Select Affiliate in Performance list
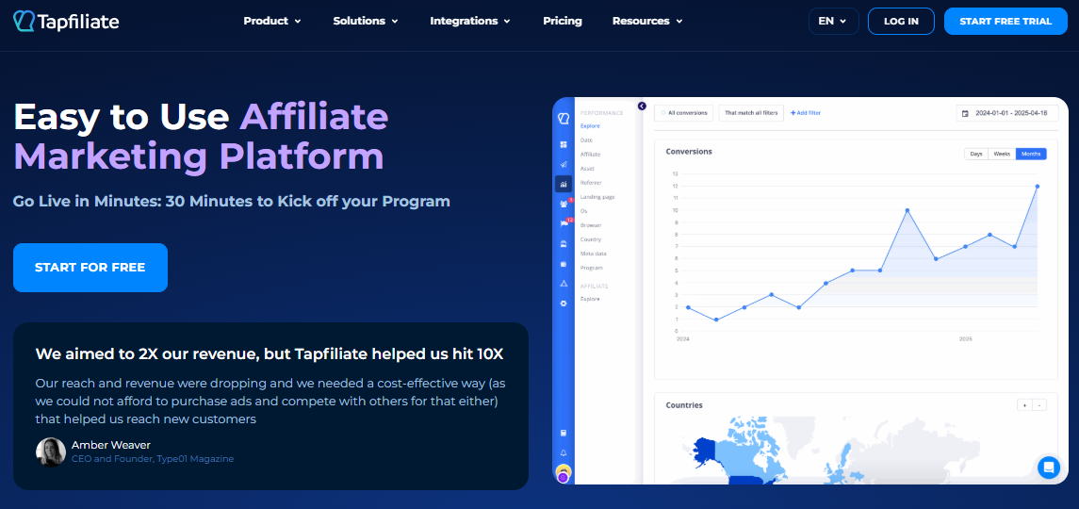1079x509 pixels. pyautogui.click(x=591, y=155)
